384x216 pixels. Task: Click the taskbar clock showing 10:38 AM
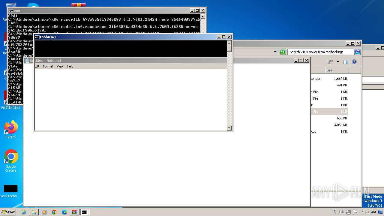pyautogui.click(x=369, y=212)
